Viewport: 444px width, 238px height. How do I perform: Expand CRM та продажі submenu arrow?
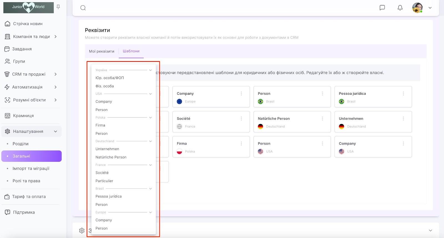coord(56,74)
